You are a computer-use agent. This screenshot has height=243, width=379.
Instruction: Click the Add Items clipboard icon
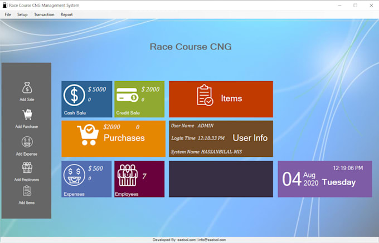click(x=27, y=191)
